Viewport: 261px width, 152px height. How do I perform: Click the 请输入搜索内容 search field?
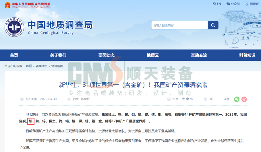(x=180, y=25)
